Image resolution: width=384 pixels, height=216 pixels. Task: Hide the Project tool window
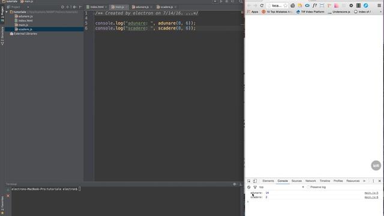click(x=80, y=7)
